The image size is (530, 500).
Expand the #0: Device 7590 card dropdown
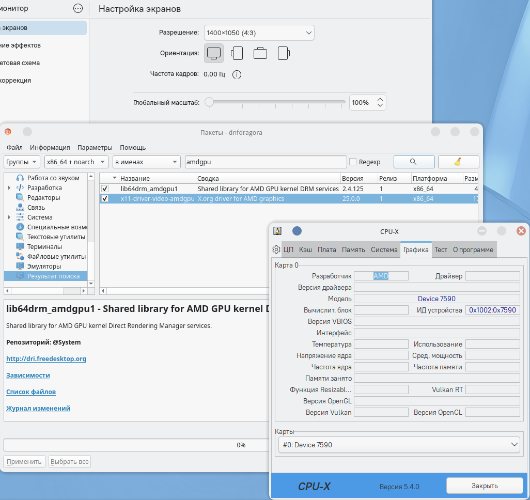[x=399, y=445]
